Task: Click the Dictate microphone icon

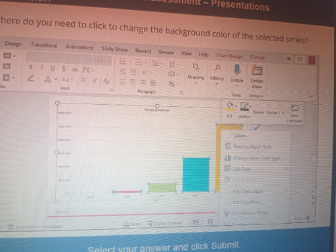Action: (x=237, y=70)
